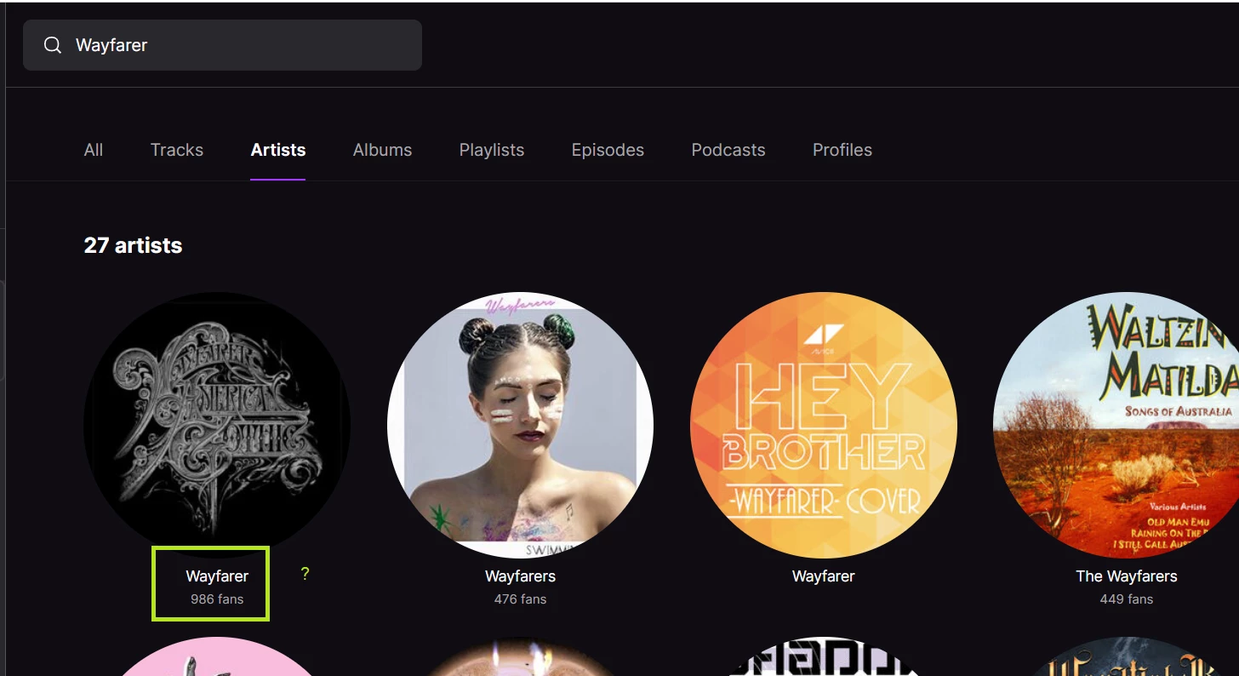Focus the search field containing "Wayfarer"
Viewport: 1239px width, 676px height.
click(222, 45)
